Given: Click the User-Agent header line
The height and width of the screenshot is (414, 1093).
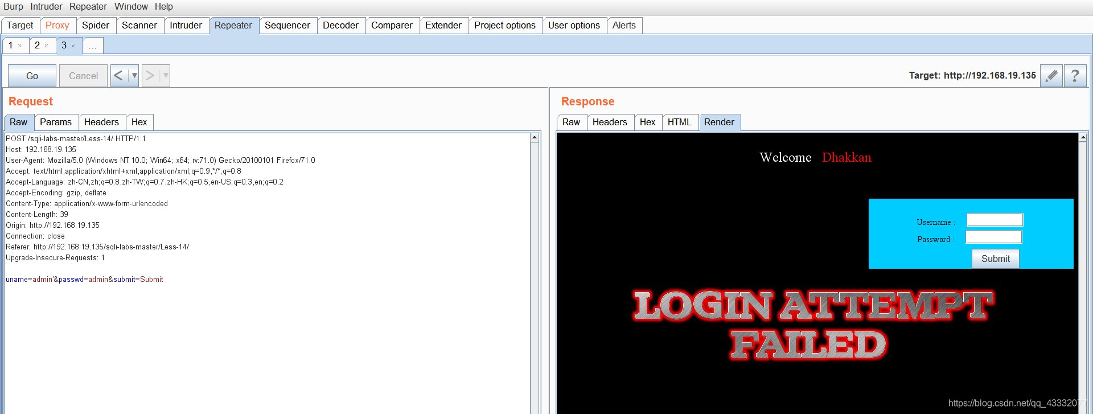Looking at the screenshot, I should [x=161, y=160].
